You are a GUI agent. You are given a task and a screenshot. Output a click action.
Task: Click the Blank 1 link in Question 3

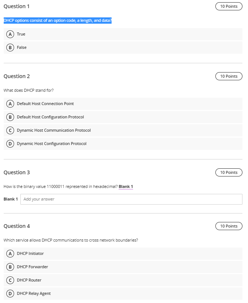click(x=125, y=186)
